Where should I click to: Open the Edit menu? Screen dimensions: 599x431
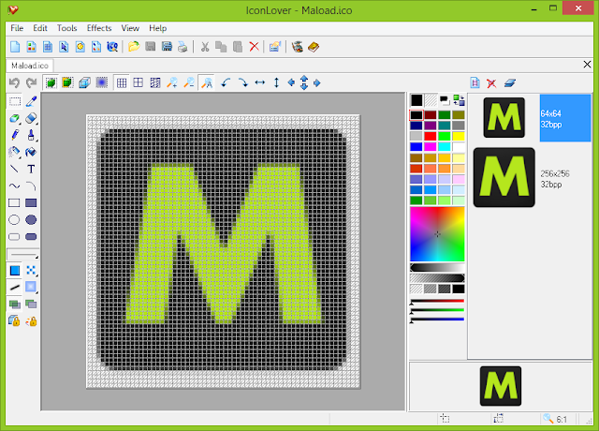coord(40,28)
